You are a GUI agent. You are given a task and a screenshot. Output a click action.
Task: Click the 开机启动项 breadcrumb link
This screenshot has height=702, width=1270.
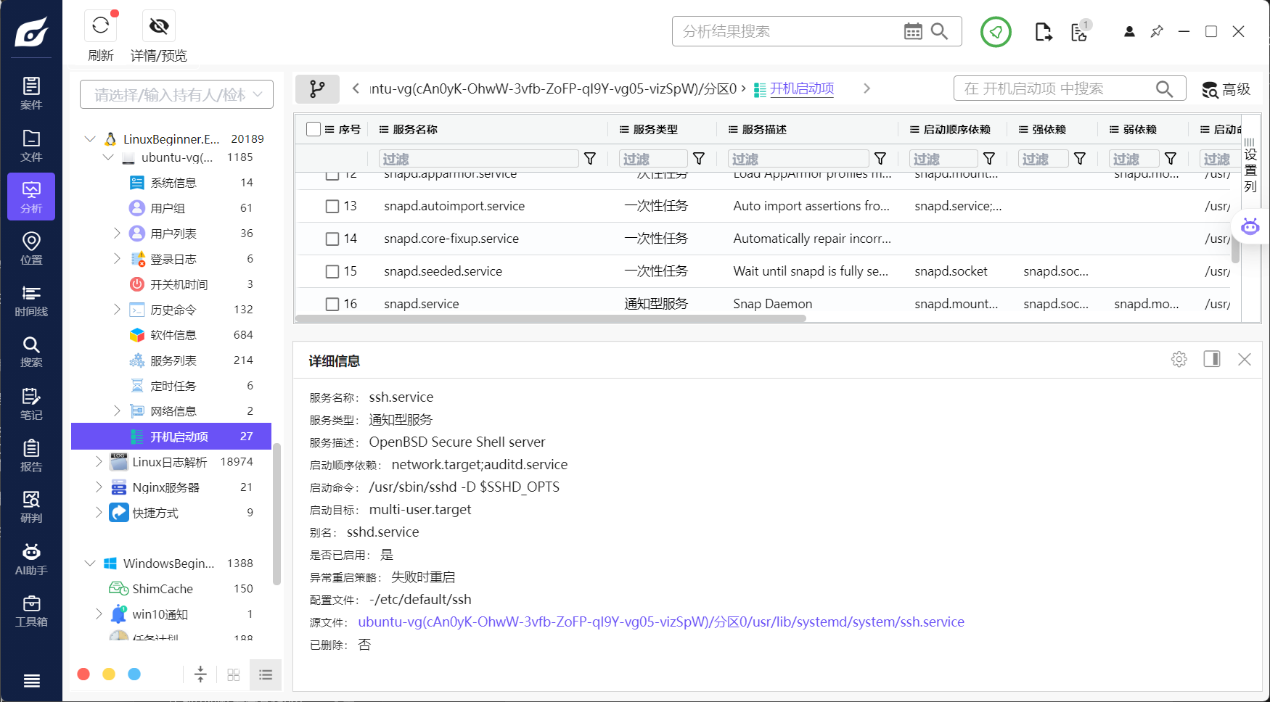click(802, 88)
